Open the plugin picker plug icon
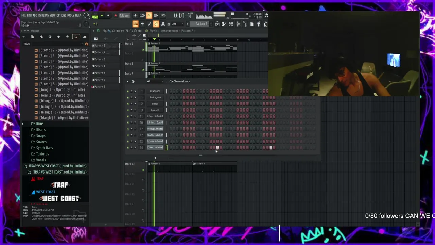Screen dimensions: 435x245 point(259,24)
